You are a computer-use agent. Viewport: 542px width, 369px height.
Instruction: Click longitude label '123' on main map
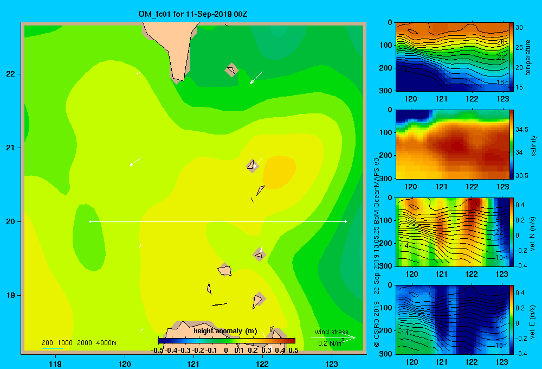332,364
